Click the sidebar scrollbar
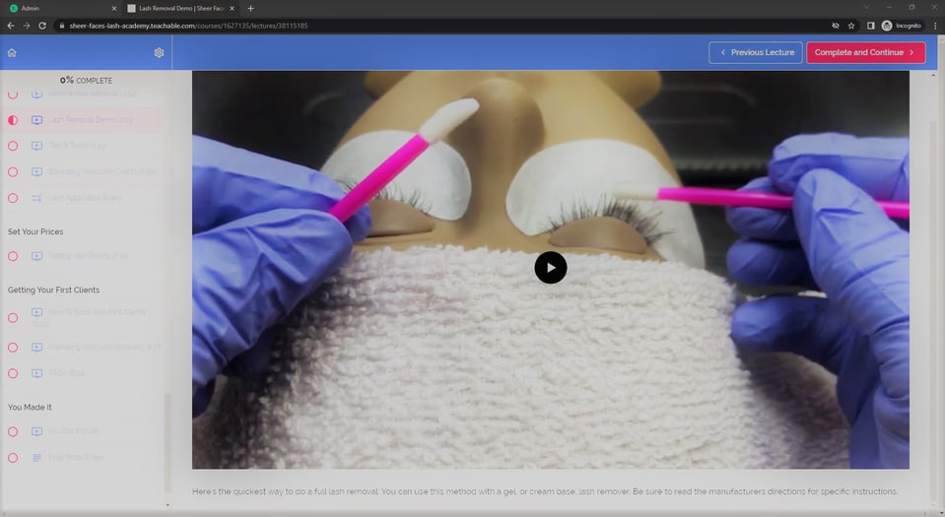Image resolution: width=945 pixels, height=517 pixels. coord(167,443)
